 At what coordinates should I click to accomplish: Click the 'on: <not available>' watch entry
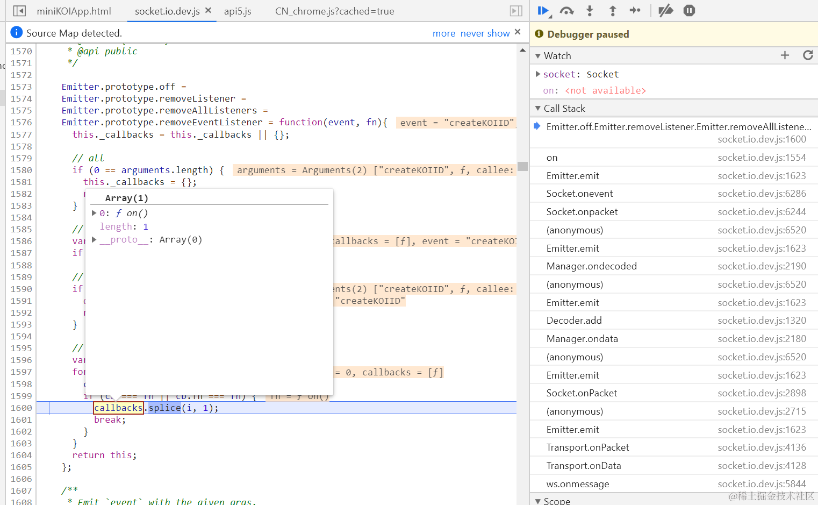pos(594,90)
